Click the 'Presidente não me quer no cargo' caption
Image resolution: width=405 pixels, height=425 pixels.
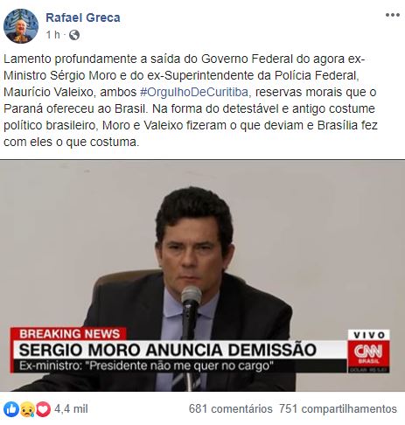[x=181, y=366]
